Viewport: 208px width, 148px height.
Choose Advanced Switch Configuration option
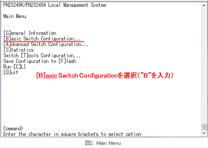[x=46, y=44]
